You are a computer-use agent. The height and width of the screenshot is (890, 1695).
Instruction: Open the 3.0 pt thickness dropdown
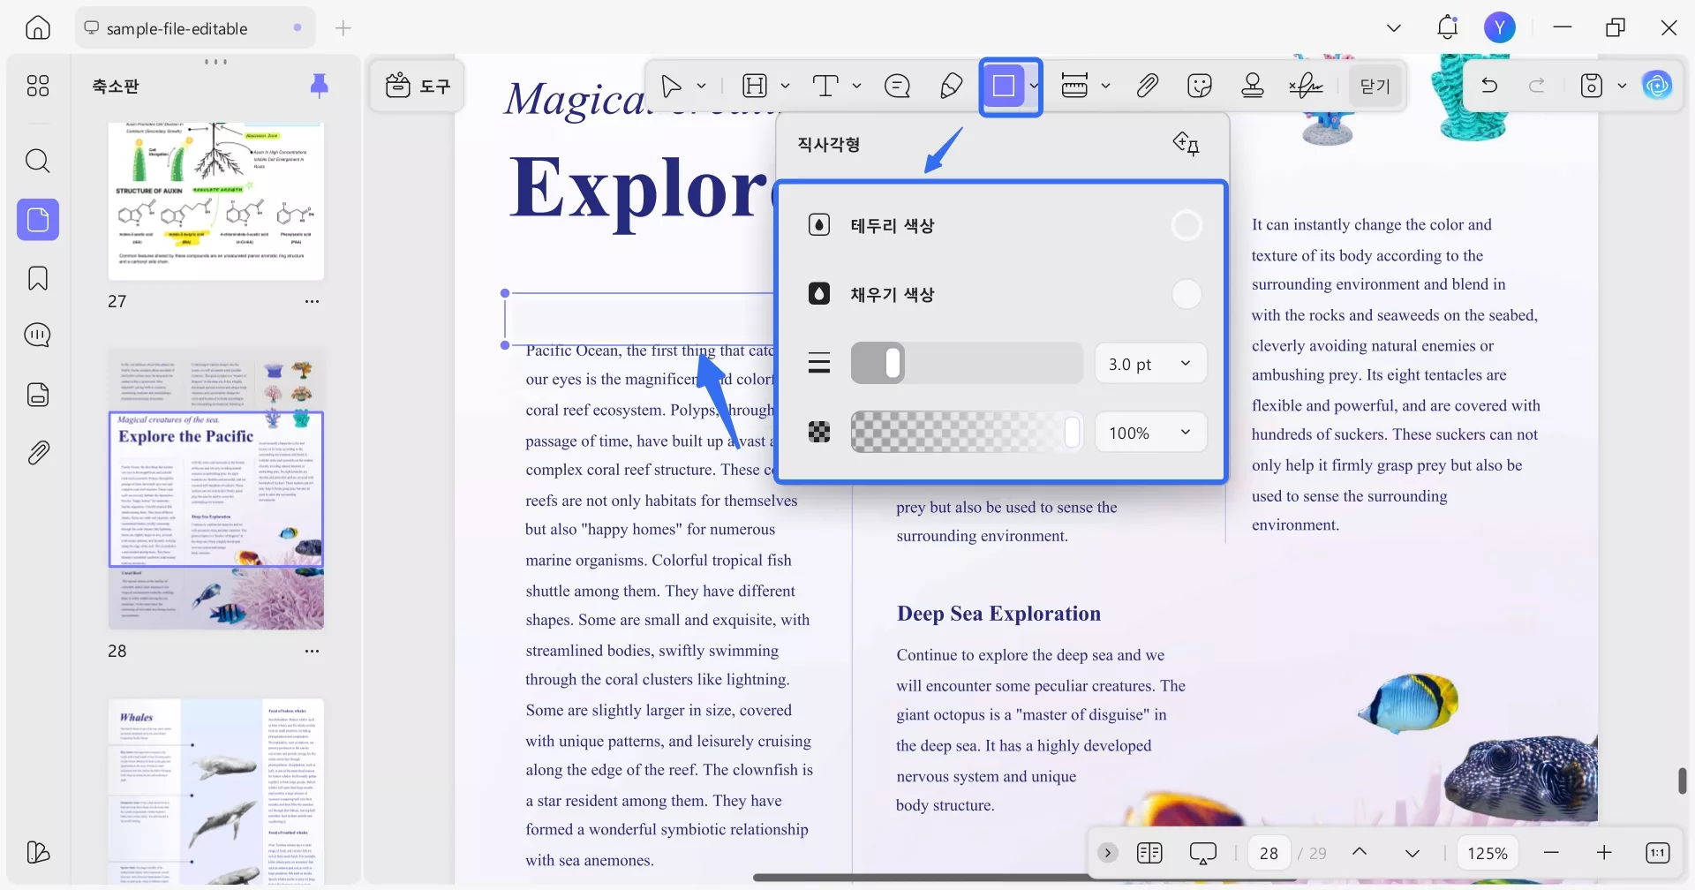(x=1150, y=363)
